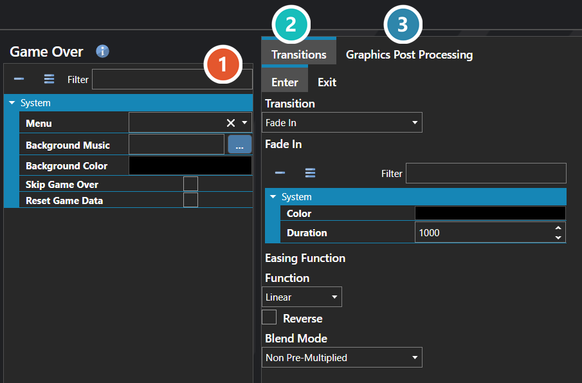This screenshot has width=582, height=383.
Task: Enable Skip Game Over checkbox
Action: [x=191, y=184]
